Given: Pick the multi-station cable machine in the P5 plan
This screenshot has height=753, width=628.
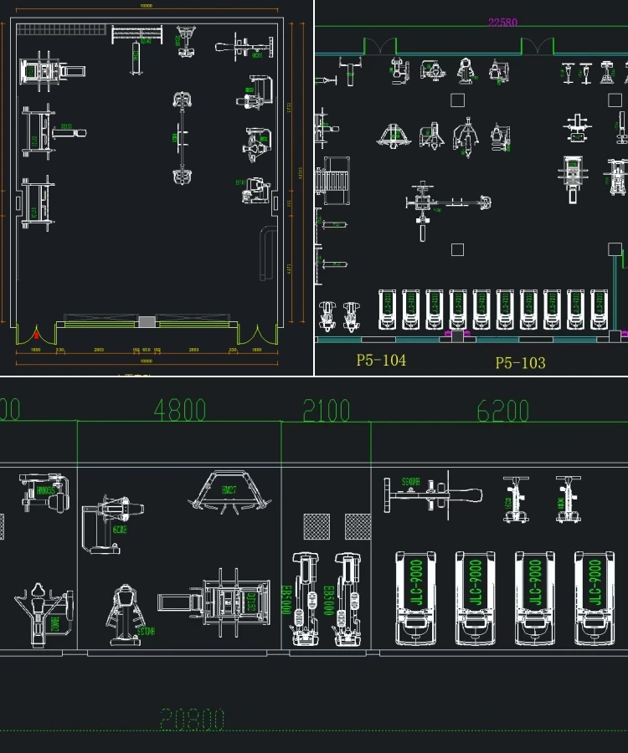Looking at the screenshot, I should coord(448,209).
